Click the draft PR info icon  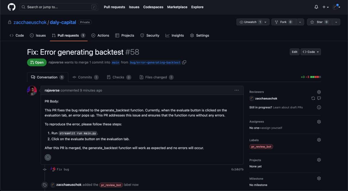tap(319, 107)
